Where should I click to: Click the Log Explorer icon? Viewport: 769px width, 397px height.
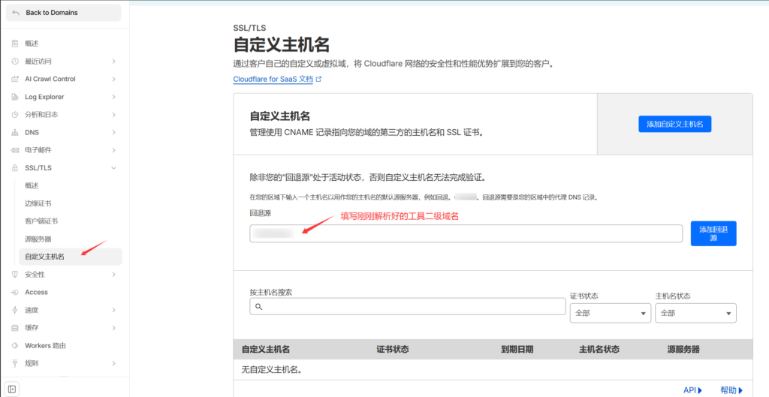[x=15, y=97]
